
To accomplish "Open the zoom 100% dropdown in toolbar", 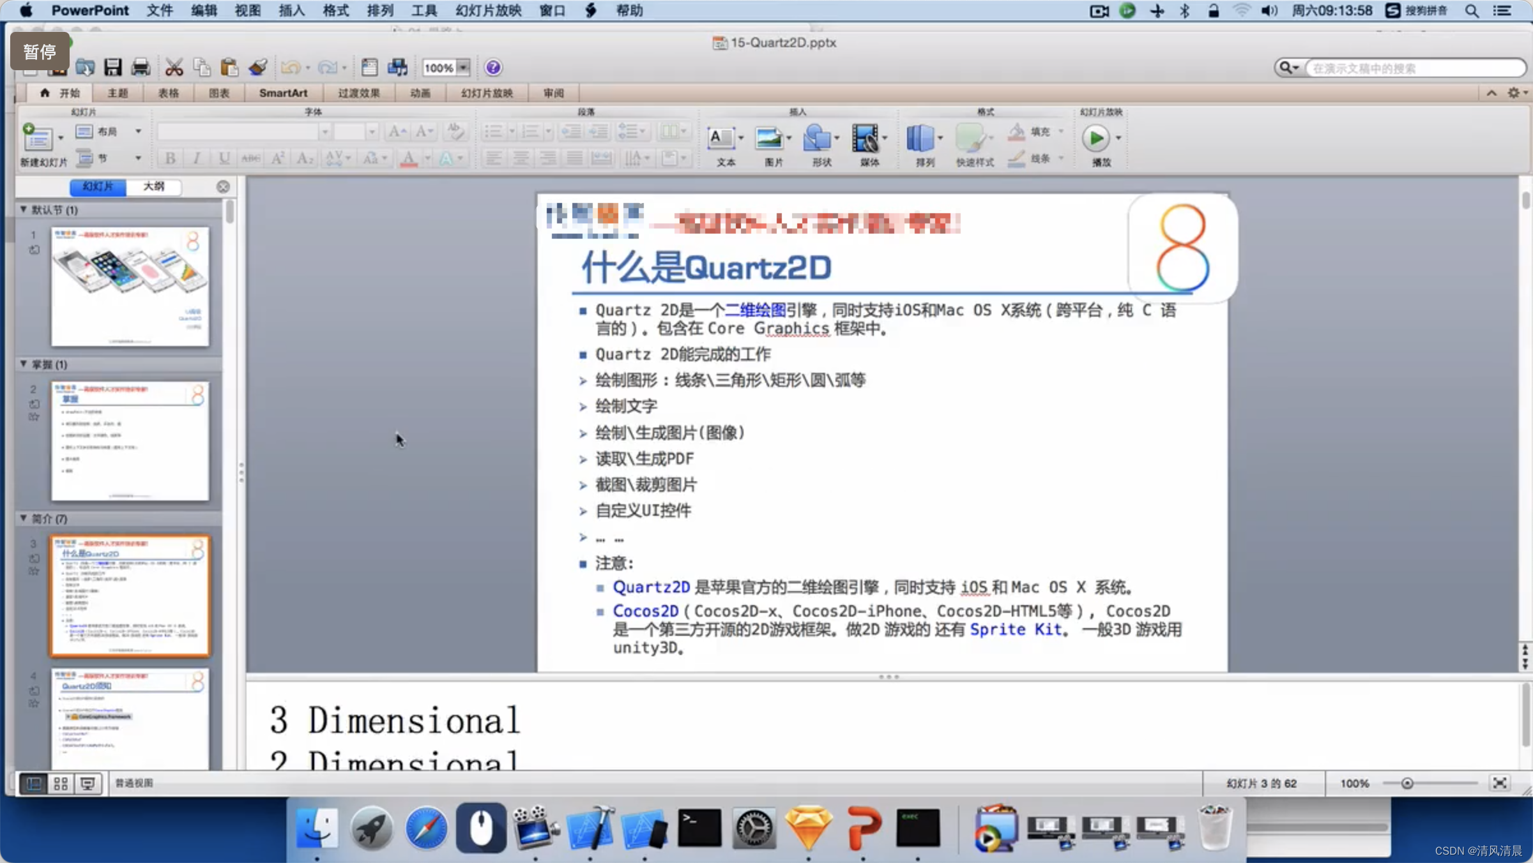I will tap(464, 67).
